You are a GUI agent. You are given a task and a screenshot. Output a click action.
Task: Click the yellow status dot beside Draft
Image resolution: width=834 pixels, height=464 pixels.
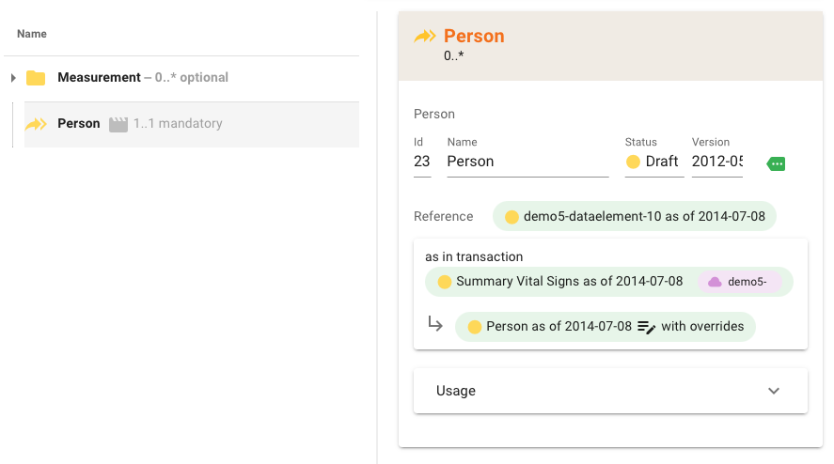pyautogui.click(x=633, y=162)
